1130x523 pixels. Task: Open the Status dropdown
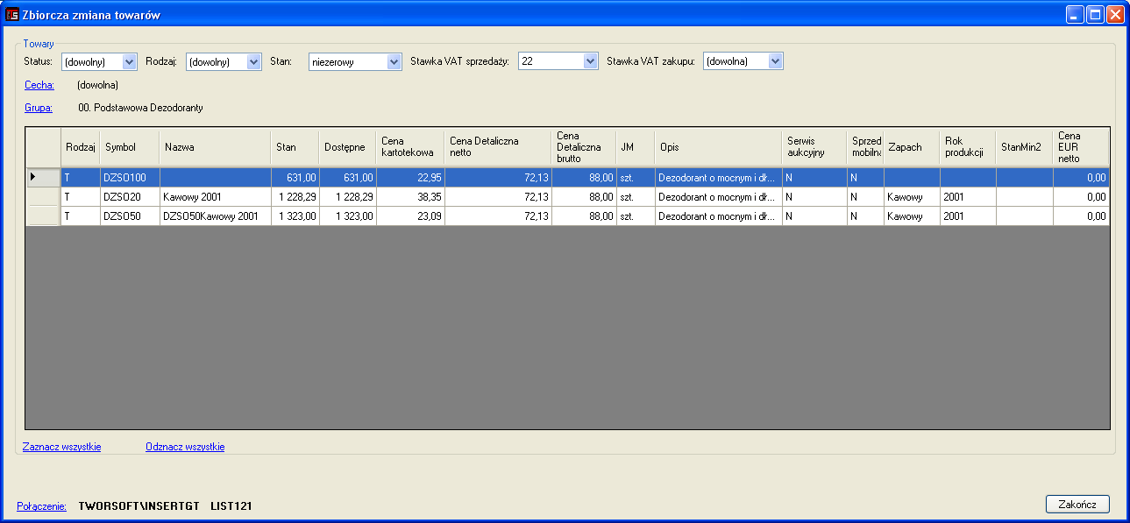tap(130, 61)
